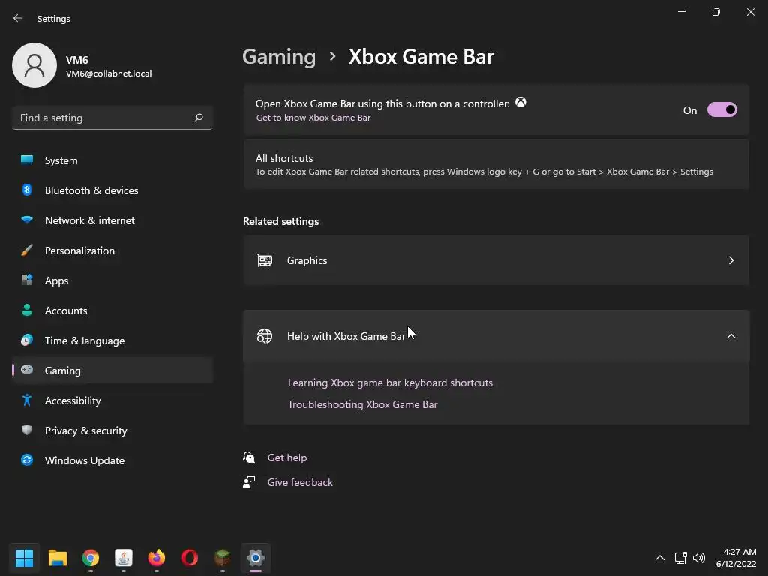Turn off Xbox Game Bar controller toggle

(x=722, y=109)
